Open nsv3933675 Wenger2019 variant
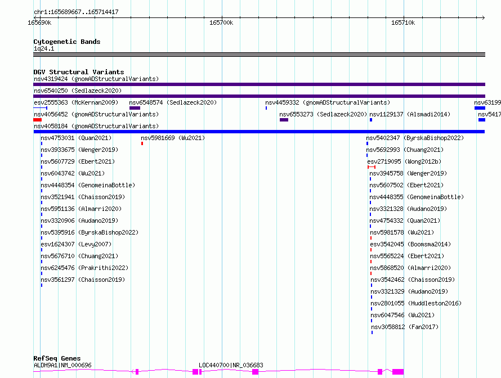The width and height of the screenshot is (501, 378). (x=79, y=150)
